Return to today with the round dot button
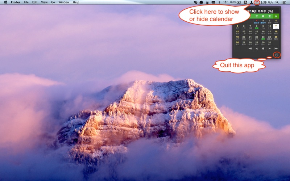 (x=263, y=49)
